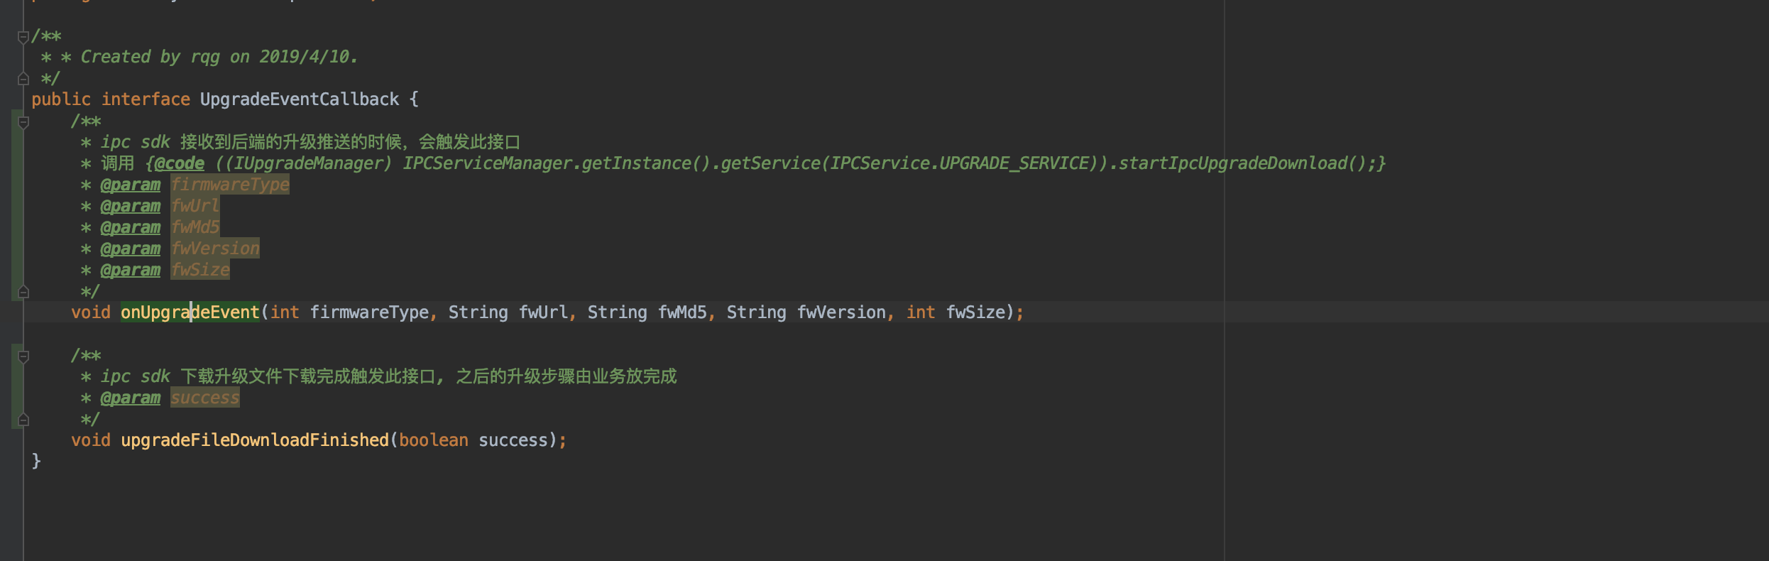Click fold end marker above onUpgradeEvent declaration

click(23, 291)
